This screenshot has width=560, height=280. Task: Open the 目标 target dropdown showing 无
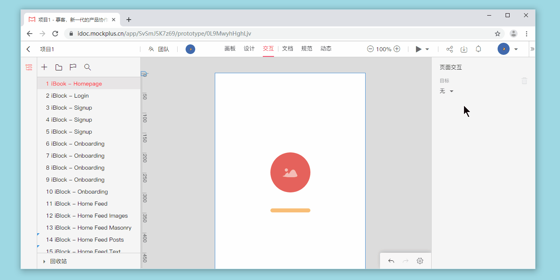pyautogui.click(x=447, y=91)
